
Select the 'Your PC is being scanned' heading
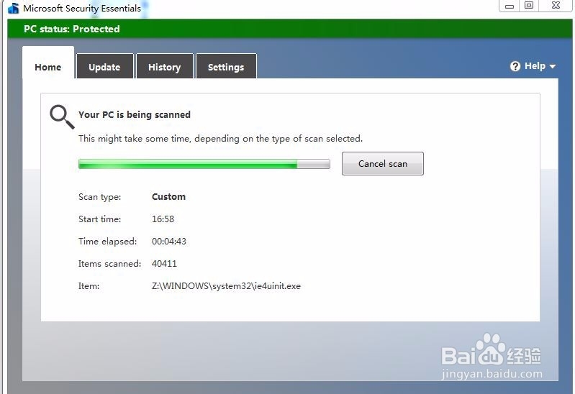click(135, 115)
